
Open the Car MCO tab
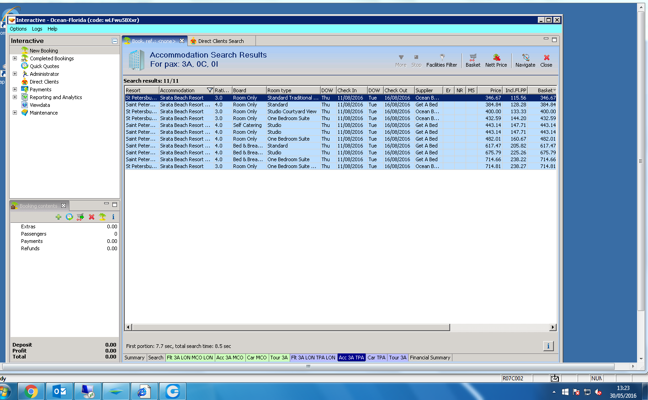[257, 358]
